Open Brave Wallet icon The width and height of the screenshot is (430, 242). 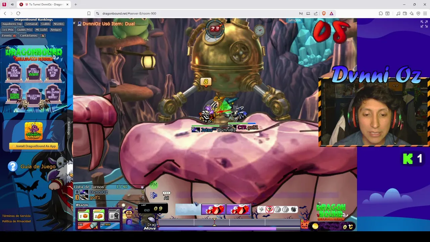405,13
